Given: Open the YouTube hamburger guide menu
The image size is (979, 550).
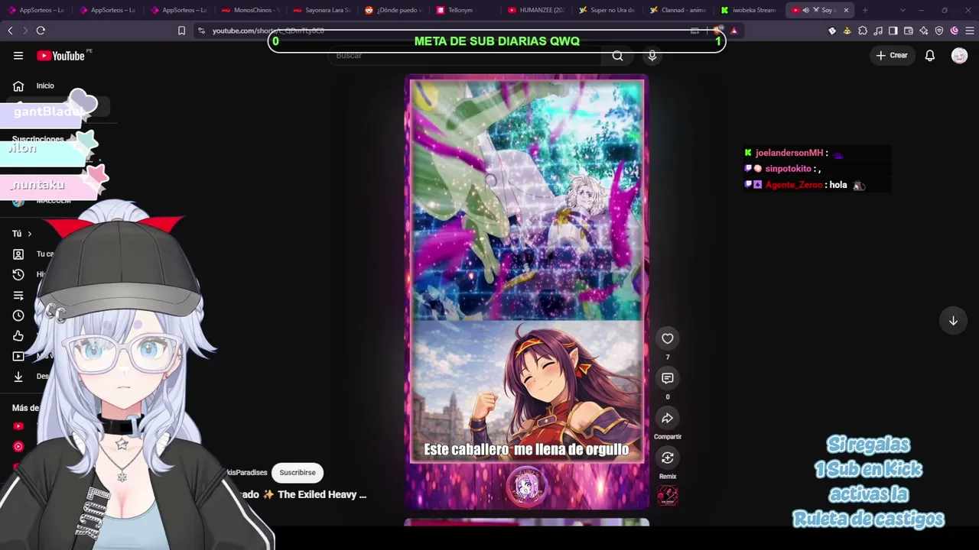Looking at the screenshot, I should tap(18, 56).
